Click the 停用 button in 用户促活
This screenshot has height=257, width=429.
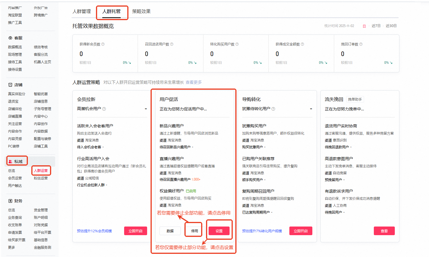(195, 231)
